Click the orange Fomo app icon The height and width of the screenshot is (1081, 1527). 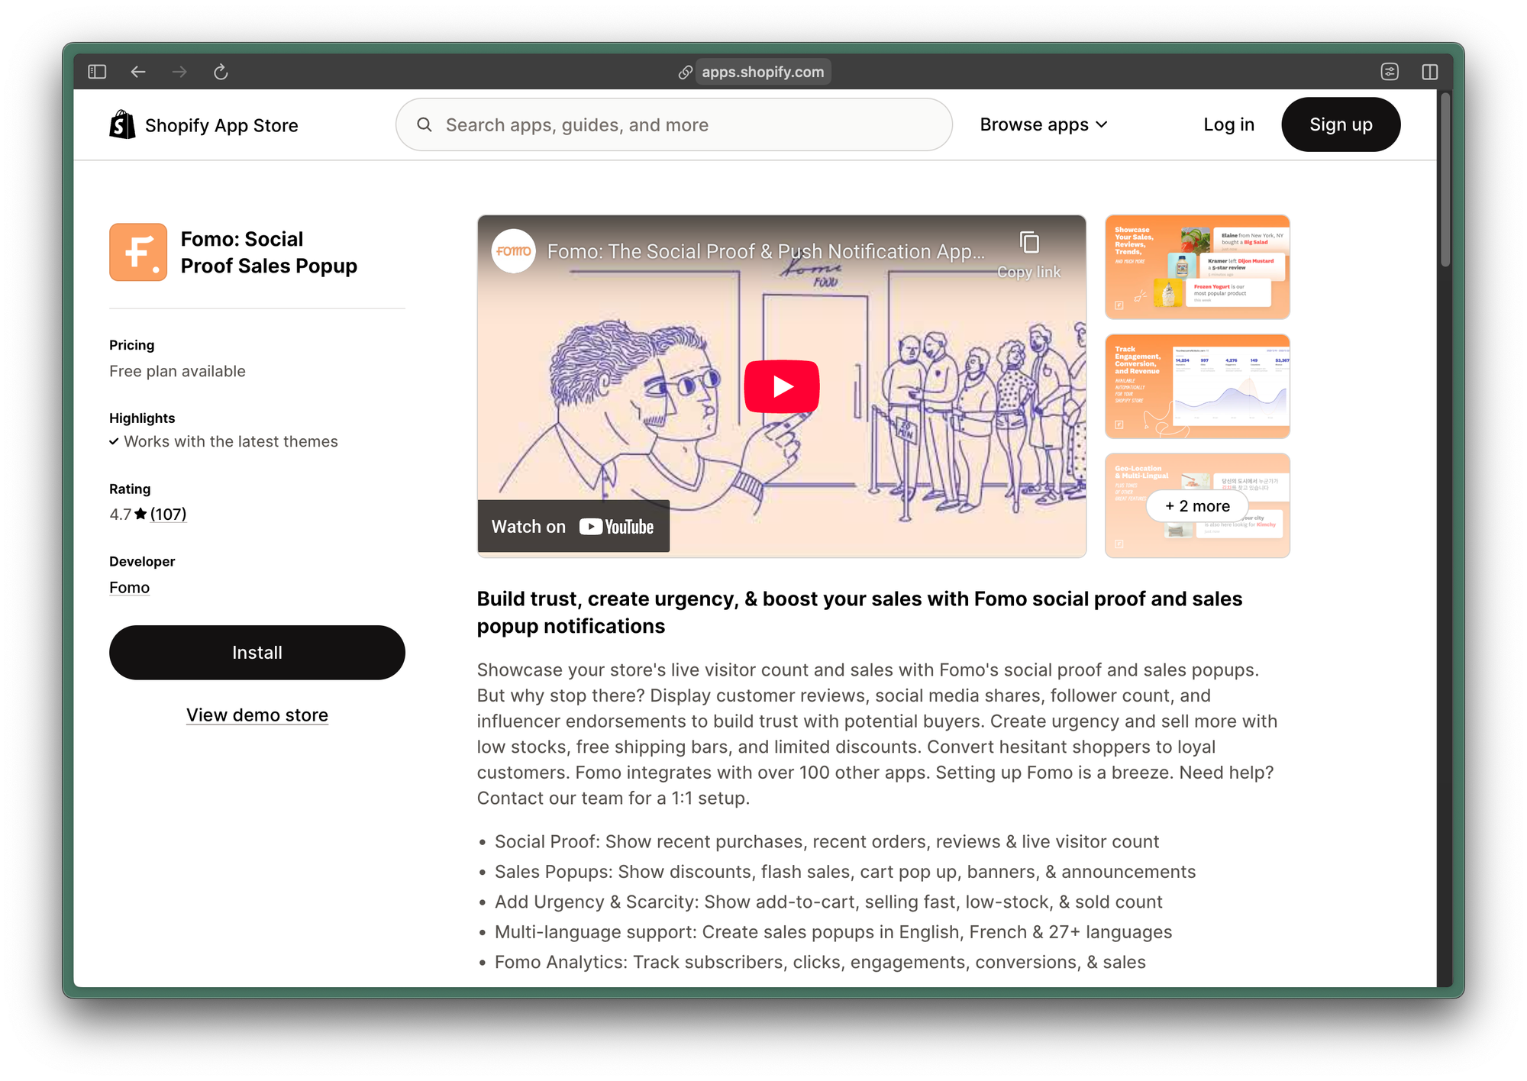[x=138, y=252]
